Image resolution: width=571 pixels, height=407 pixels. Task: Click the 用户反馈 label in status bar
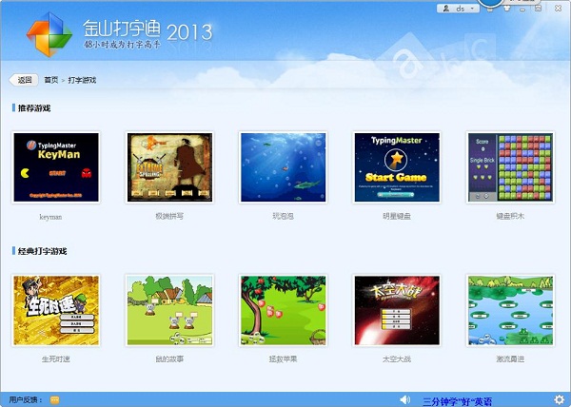pos(26,400)
